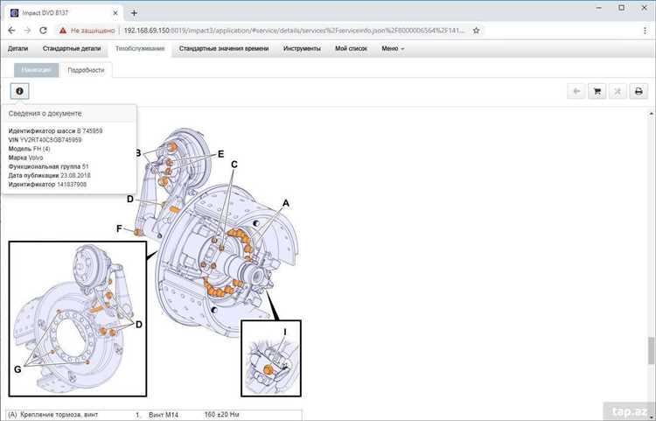This screenshot has width=656, height=421.
Task: Click the shopping cart toolbar button
Action: (x=597, y=91)
